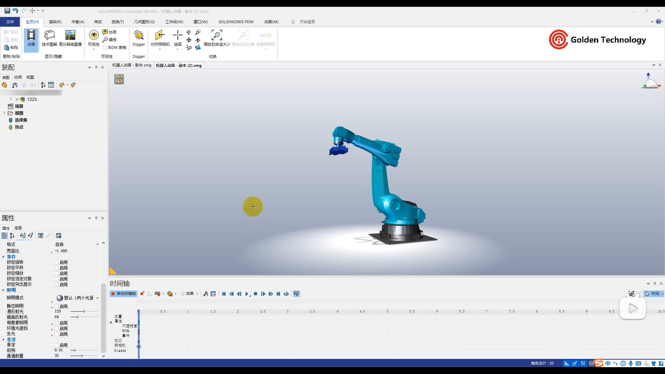Open the 渲染(R) ribbon tab
The image size is (665, 374).
55,22
